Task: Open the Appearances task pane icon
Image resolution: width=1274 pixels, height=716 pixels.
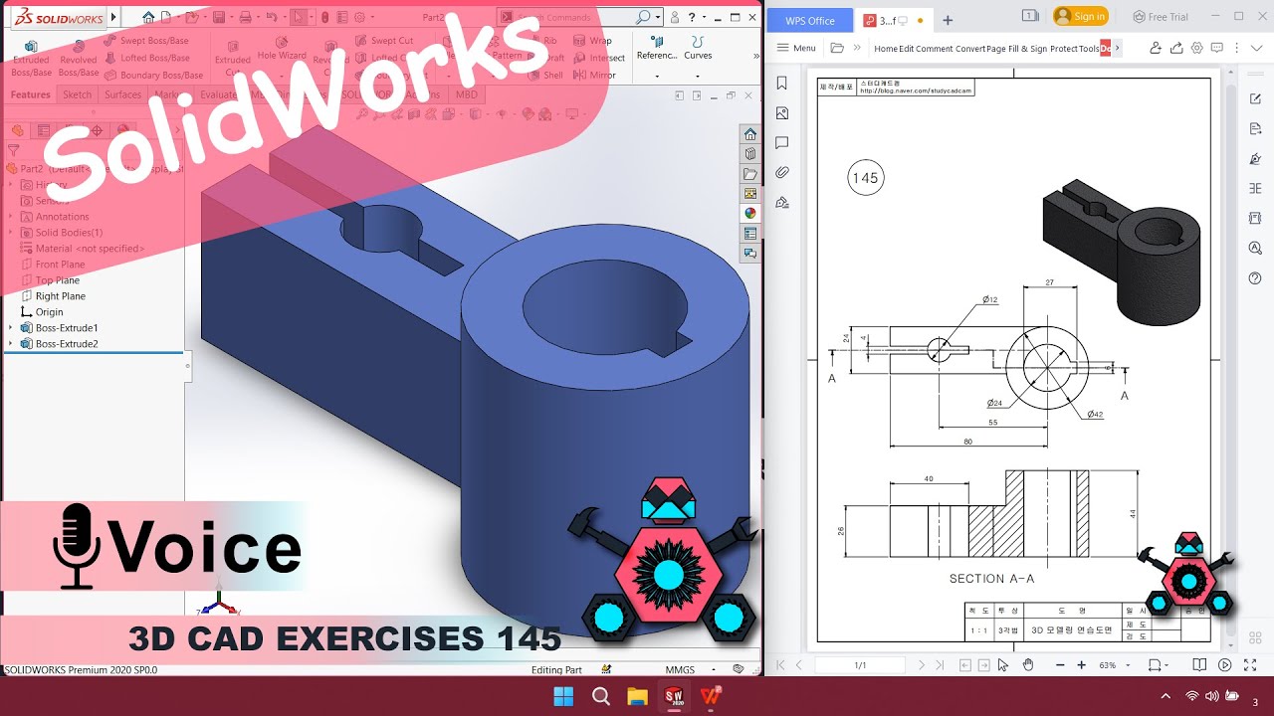Action: pos(750,213)
